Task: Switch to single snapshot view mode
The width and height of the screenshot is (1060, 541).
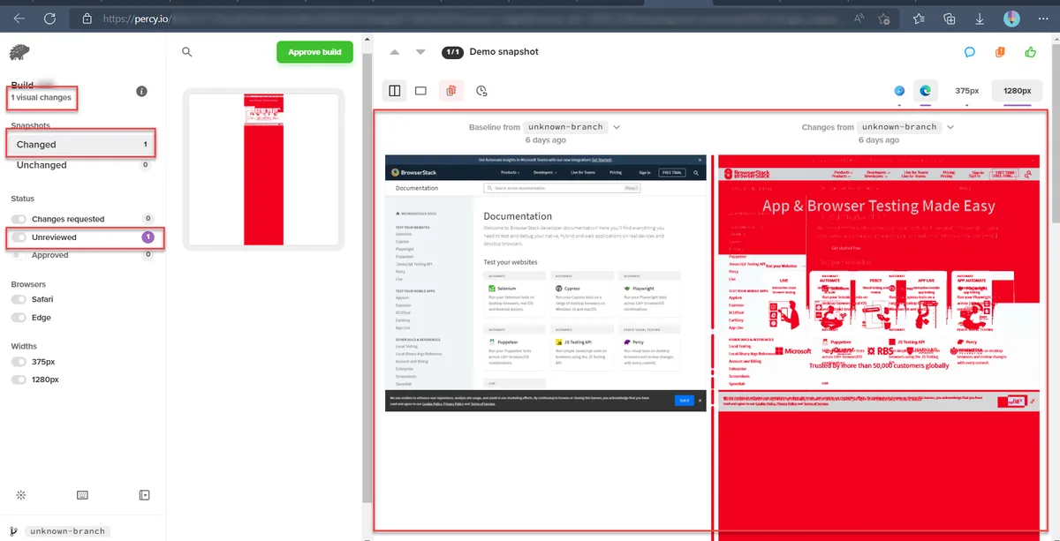Action: click(x=420, y=90)
